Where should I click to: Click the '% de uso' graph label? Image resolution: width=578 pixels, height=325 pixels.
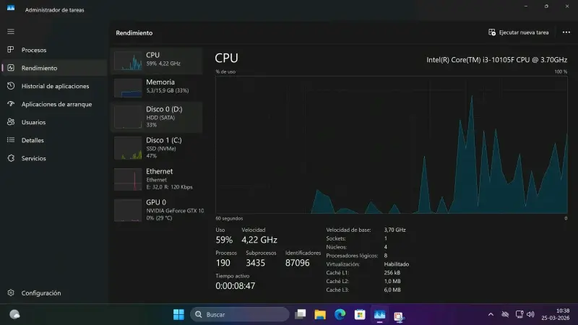click(225, 71)
